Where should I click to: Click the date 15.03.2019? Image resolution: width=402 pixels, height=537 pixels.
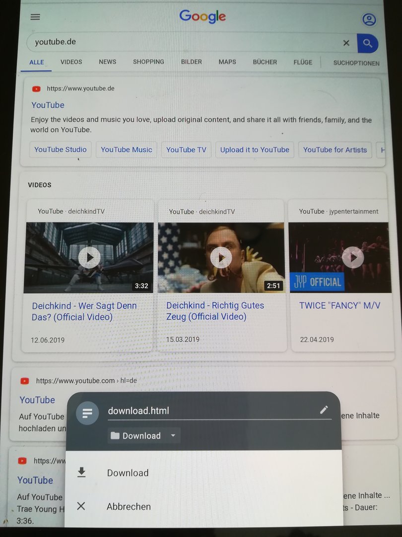point(183,340)
